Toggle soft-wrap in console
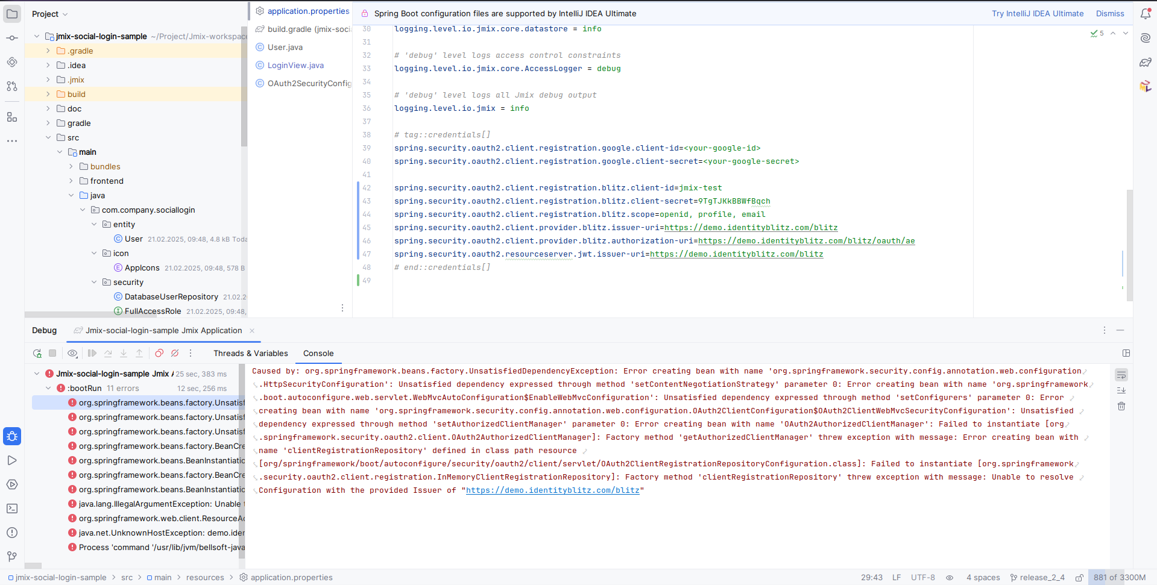 (1121, 375)
